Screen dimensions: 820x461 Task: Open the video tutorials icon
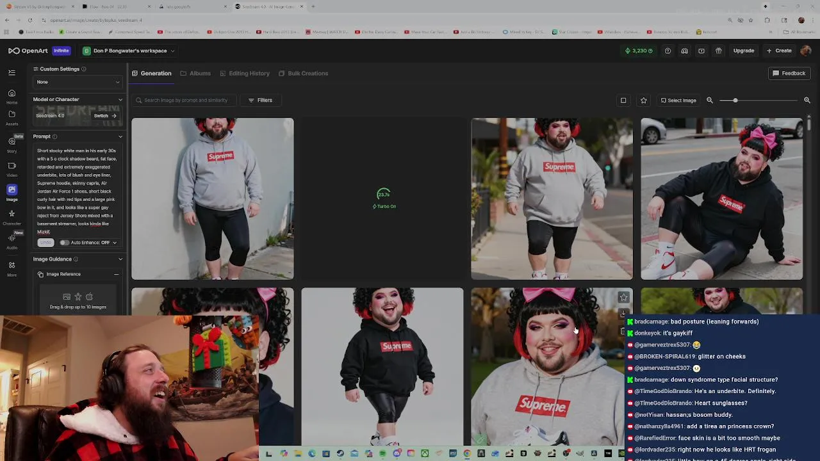(701, 51)
